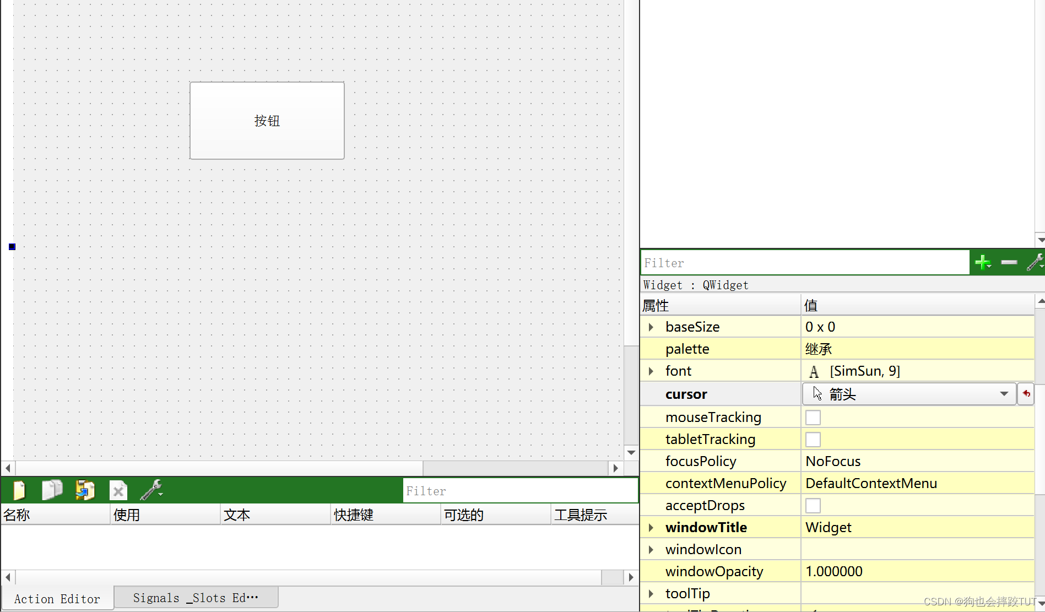Add dynamic property with green plus

point(983,263)
